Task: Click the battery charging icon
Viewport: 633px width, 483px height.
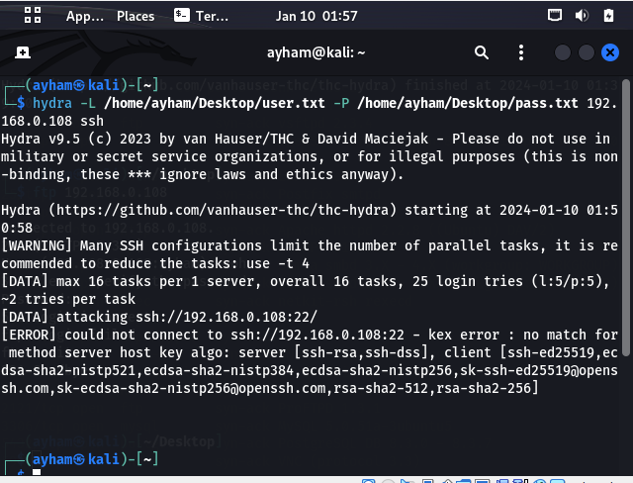Action: coord(609,16)
